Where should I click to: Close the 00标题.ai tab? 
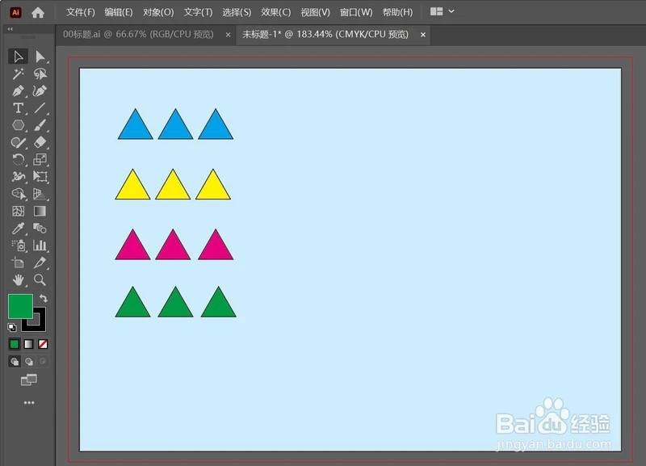pyautogui.click(x=228, y=35)
